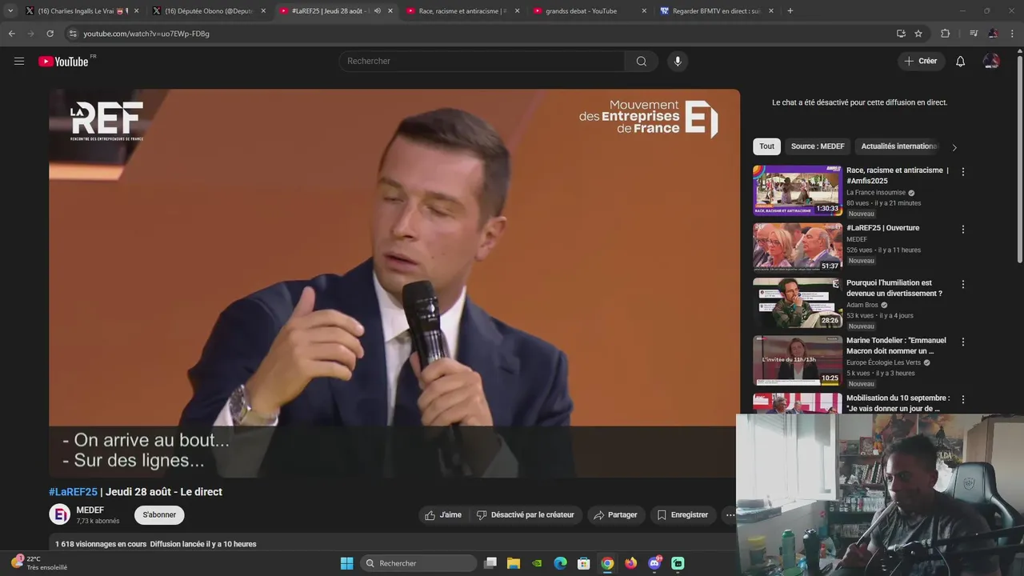The width and height of the screenshot is (1024, 576).
Task: Open Firefox from taskbar
Action: pyautogui.click(x=631, y=563)
